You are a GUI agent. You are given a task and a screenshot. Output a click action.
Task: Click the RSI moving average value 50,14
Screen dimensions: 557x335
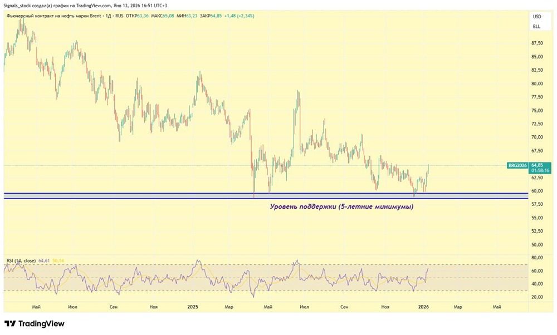[58, 261]
